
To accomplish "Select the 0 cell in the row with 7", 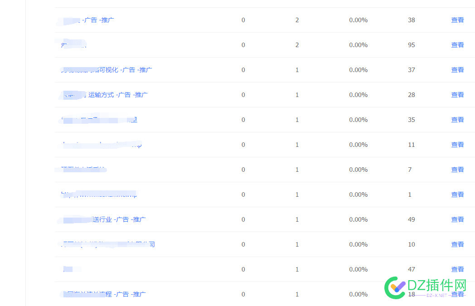I will point(243,170).
